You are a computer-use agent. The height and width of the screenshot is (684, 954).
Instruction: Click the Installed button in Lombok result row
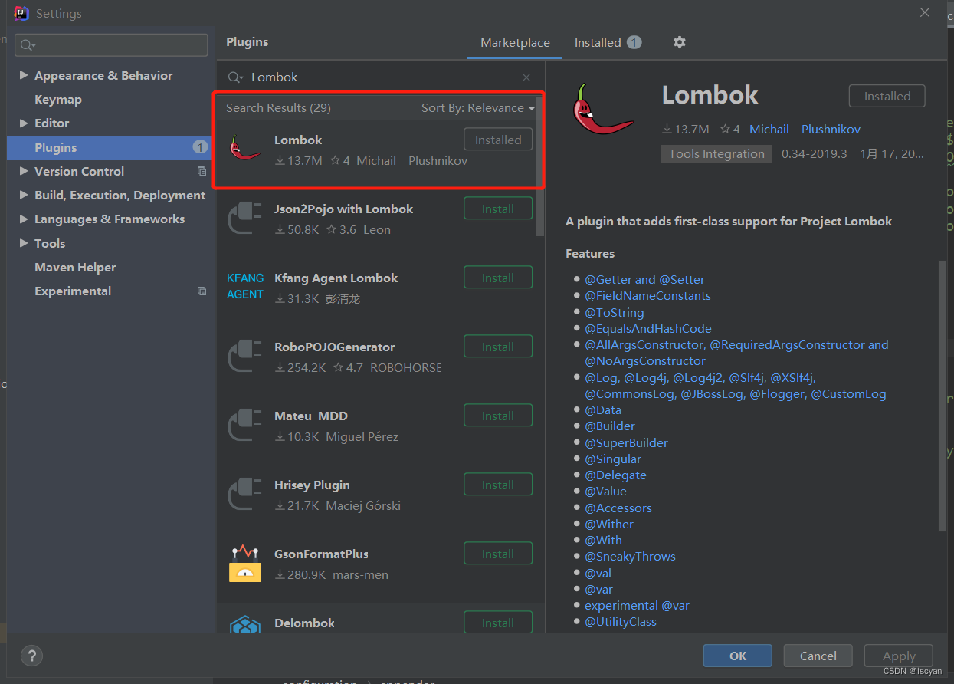coord(498,140)
